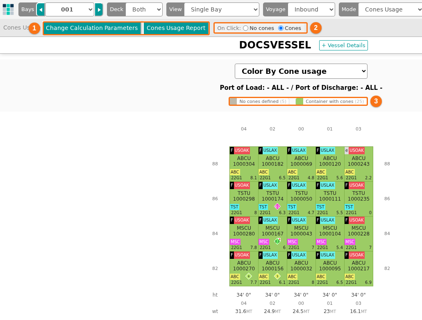Open the bay number 001 dropdown
This screenshot has height=320, width=422.
[x=69, y=10]
